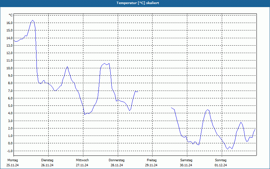Click the 14,0 axis value
The image size is (270, 169).
[9, 38]
